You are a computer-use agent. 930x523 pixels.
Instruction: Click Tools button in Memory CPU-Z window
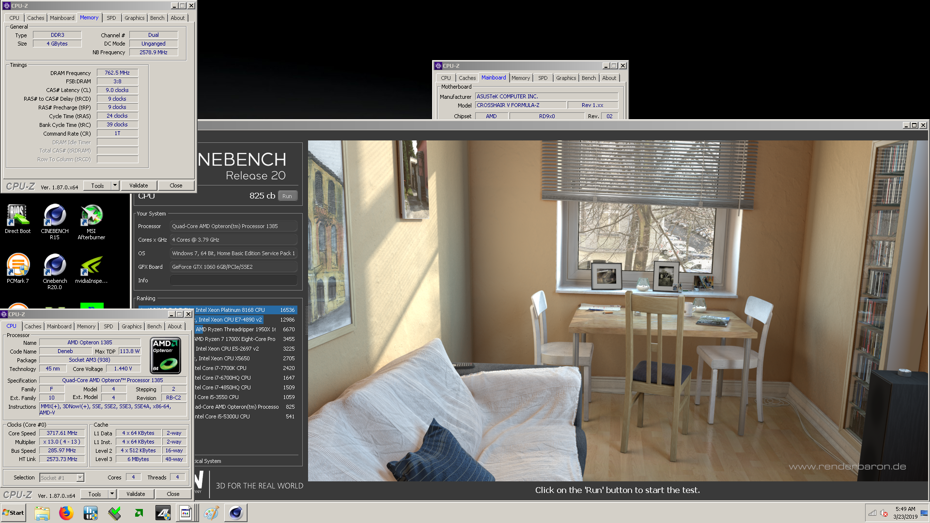click(98, 185)
